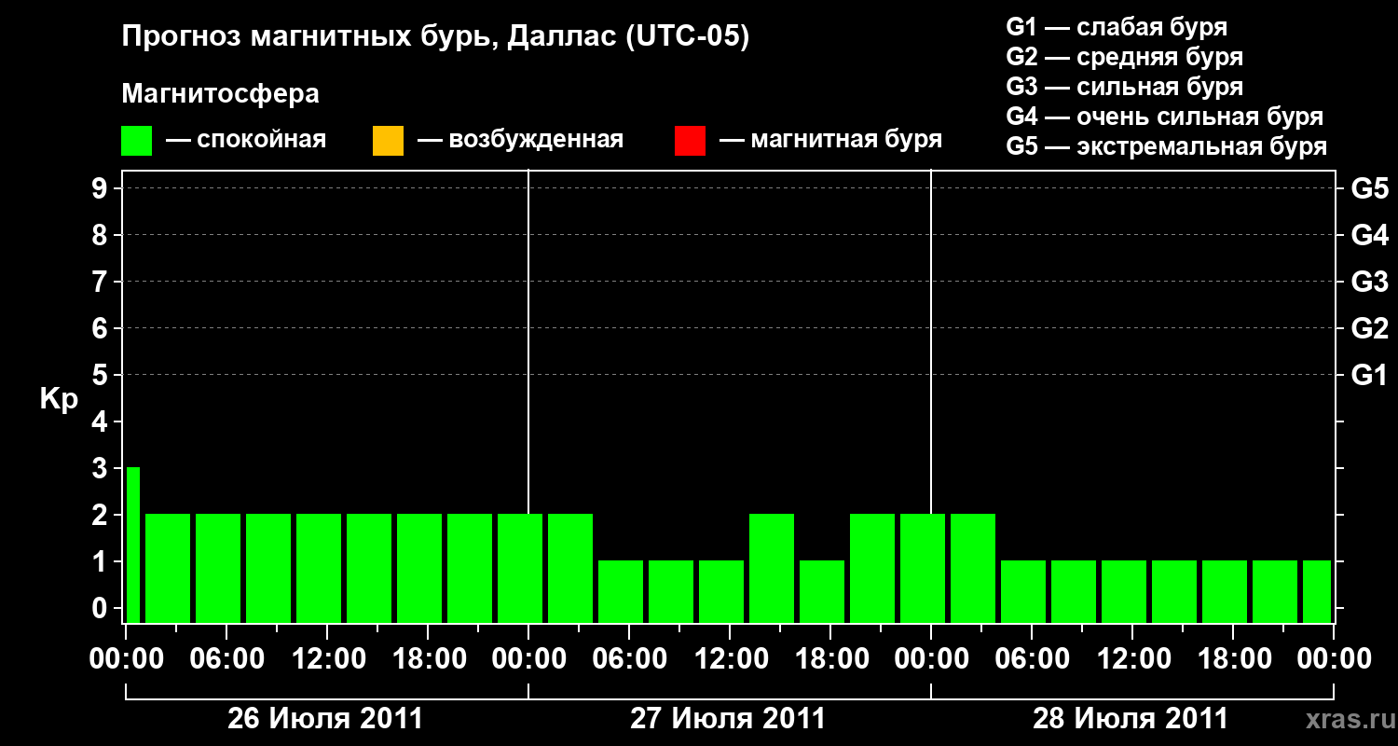Click the Kp axis value 7
The image size is (1398, 746).
[101, 282]
